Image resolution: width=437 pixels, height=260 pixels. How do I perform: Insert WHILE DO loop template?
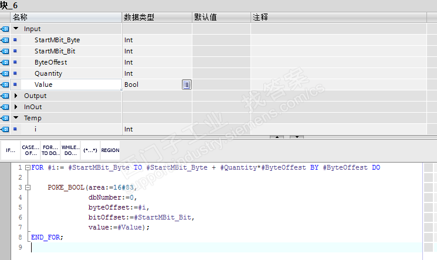coord(70,150)
